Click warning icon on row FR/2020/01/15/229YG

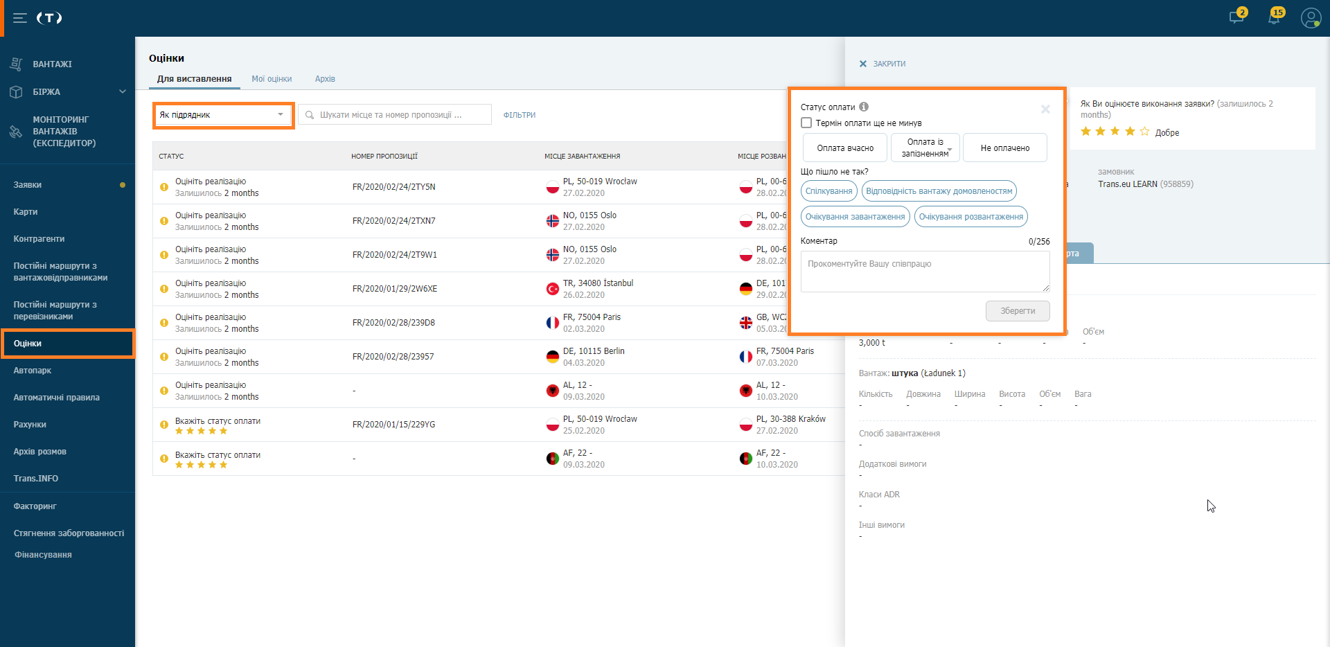click(164, 425)
